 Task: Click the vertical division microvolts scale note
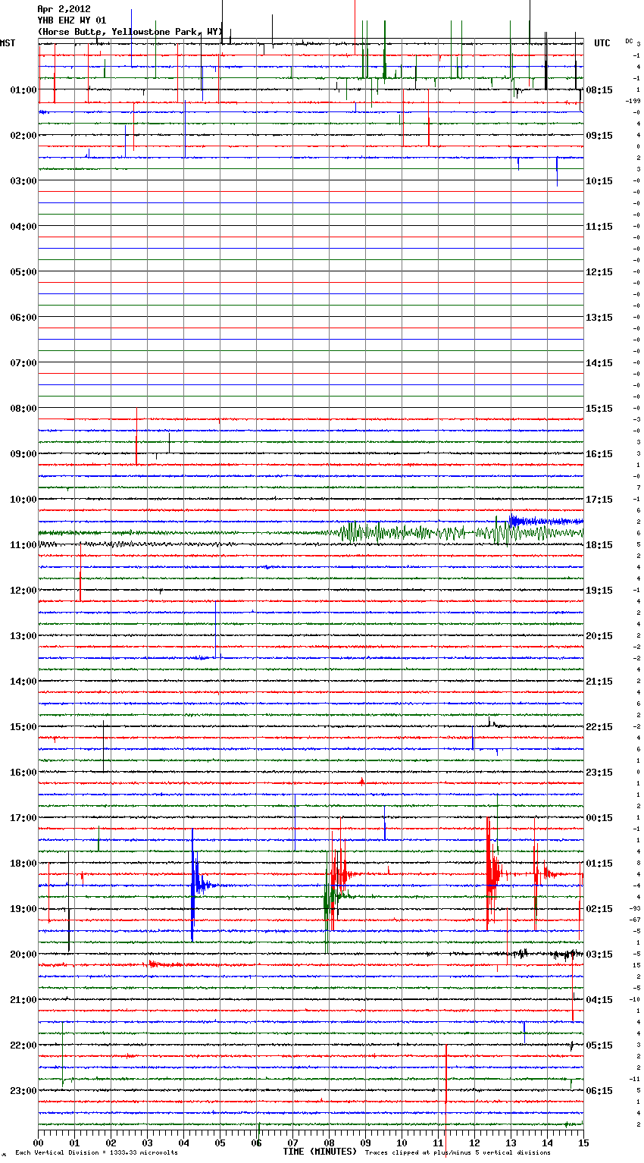[96, 1153]
